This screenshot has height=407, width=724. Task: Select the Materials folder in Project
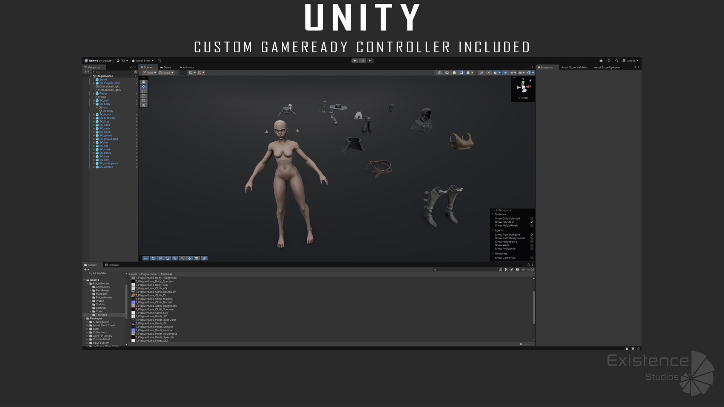coord(101,294)
